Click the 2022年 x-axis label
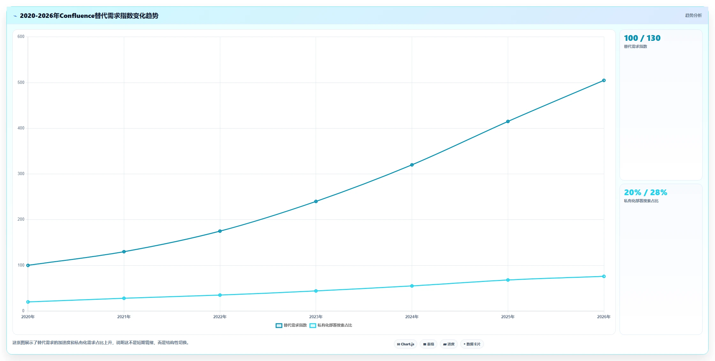The width and height of the screenshot is (715, 361). [220, 317]
